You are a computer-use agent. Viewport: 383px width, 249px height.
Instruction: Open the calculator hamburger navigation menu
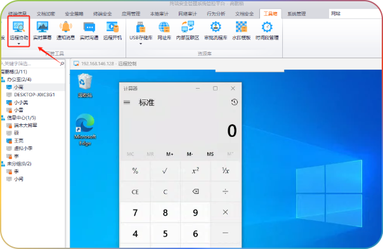pyautogui.click(x=127, y=102)
